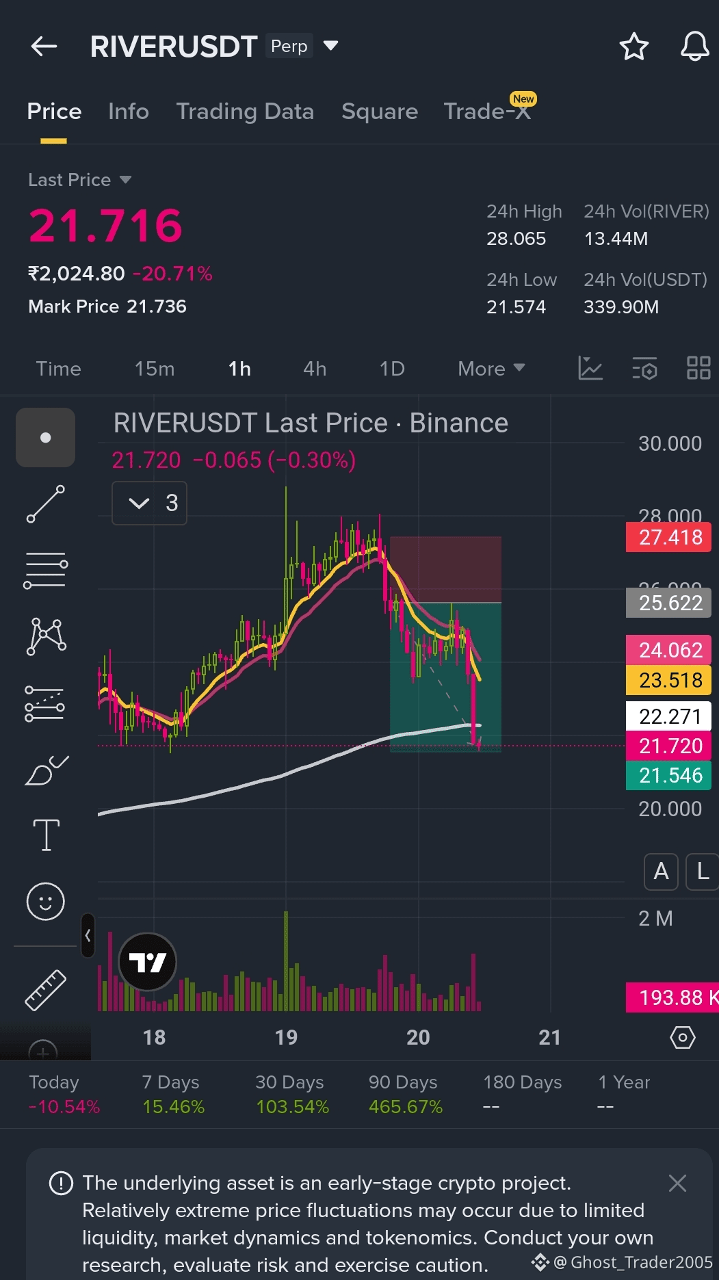Image resolution: width=719 pixels, height=1280 pixels.
Task: Dismiss the risk warning with X
Action: (677, 1183)
